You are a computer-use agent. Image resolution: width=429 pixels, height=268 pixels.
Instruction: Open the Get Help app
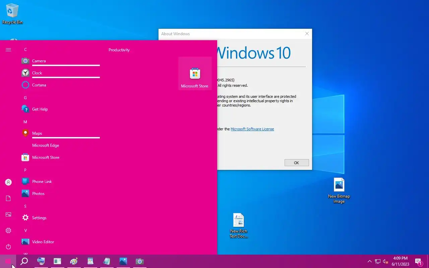[60, 109]
